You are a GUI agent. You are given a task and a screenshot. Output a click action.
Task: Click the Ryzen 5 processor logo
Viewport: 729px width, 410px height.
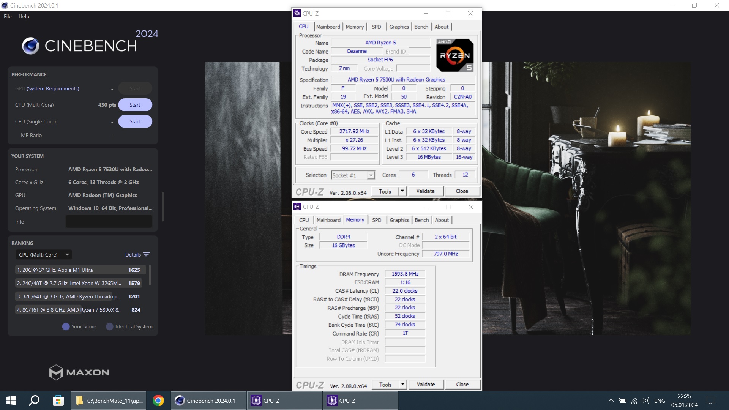point(455,55)
